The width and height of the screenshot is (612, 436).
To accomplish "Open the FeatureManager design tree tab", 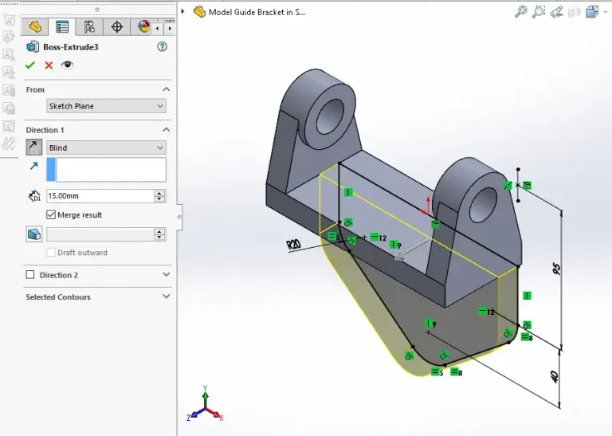I will click(x=34, y=27).
